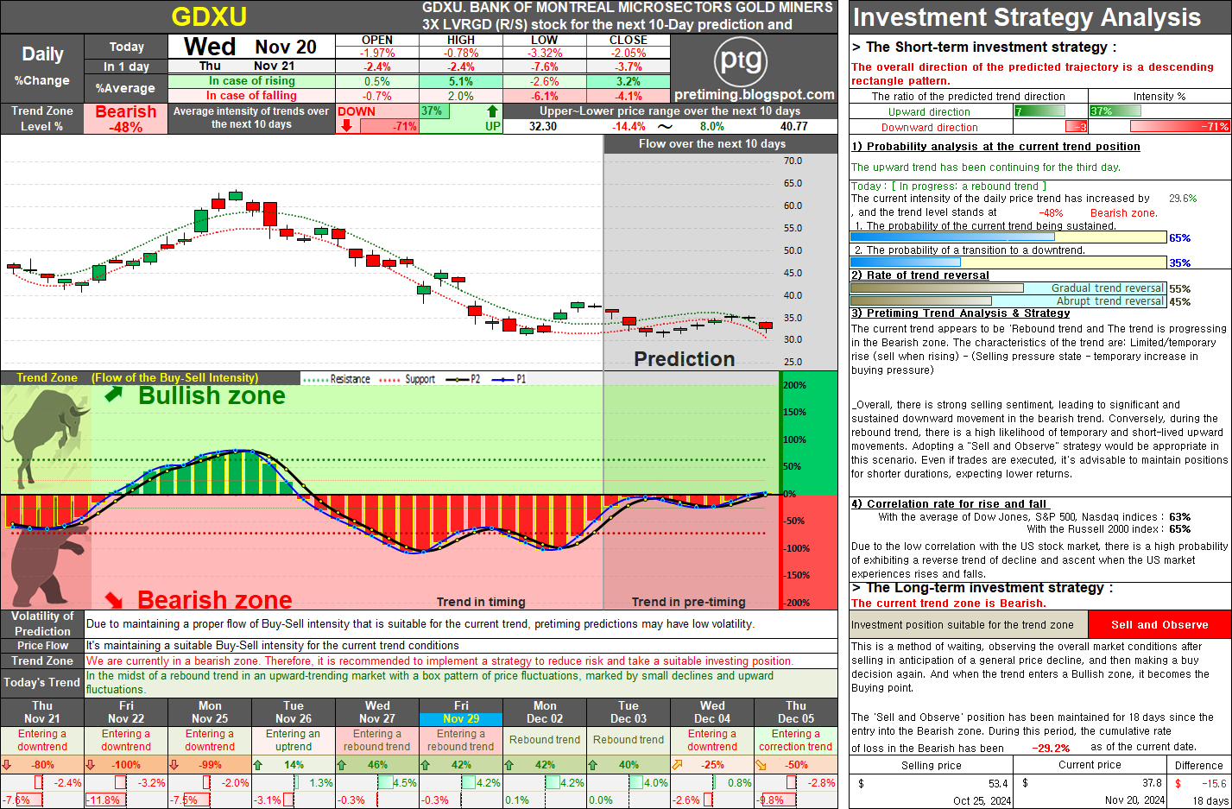The image size is (1232, 809).
Task: Click the 63% Dow Jones correlation value
Action: 1180,517
